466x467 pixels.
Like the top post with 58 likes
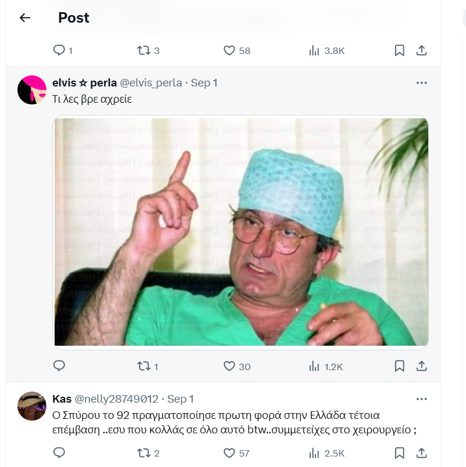coord(230,50)
